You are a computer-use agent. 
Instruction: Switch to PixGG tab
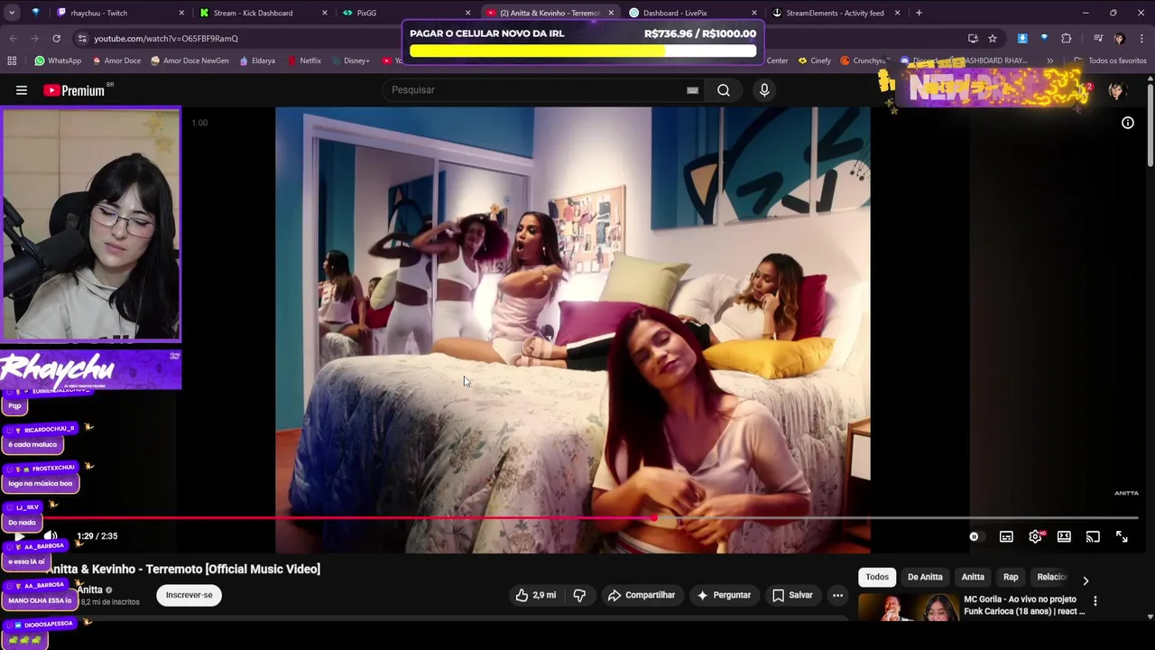tap(405, 13)
